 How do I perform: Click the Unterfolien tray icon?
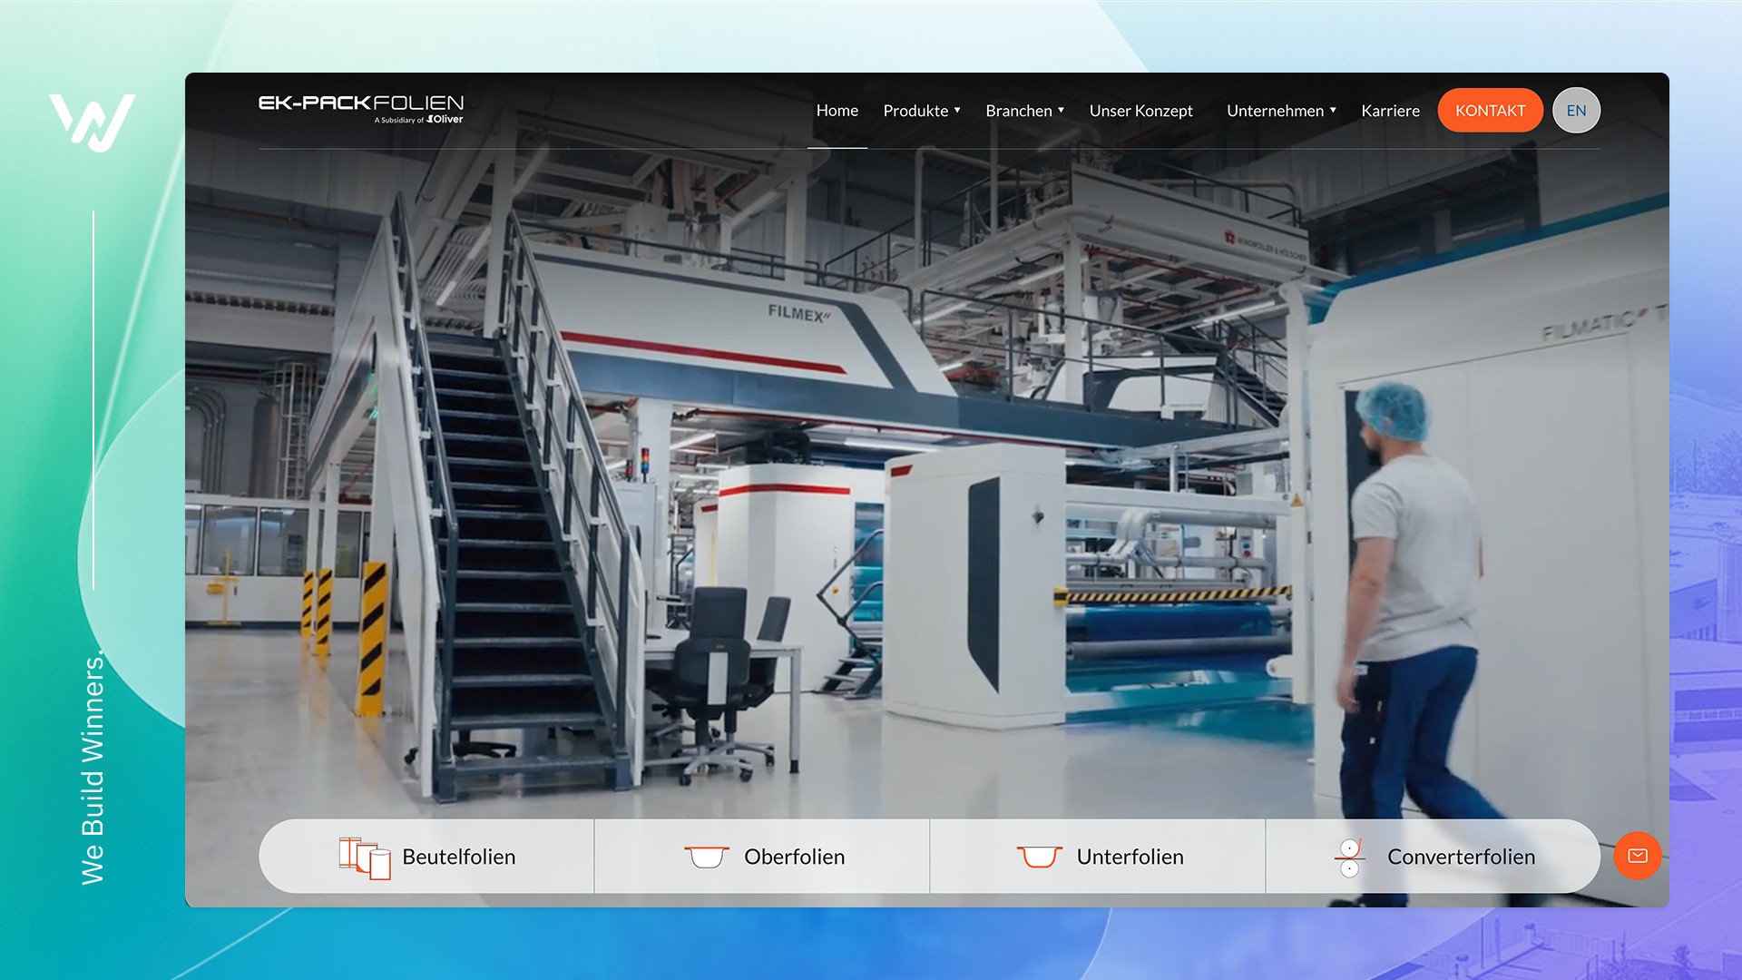(x=1039, y=857)
